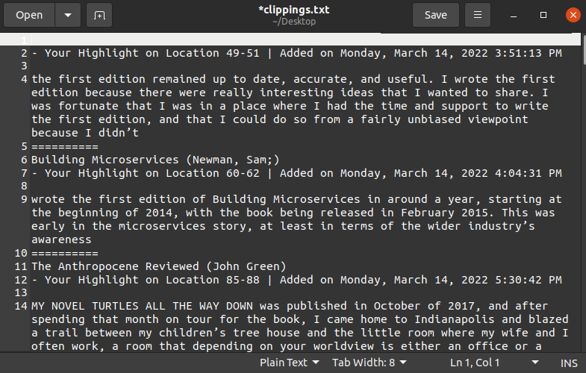This screenshot has width=586, height=373.
Task: Click the line 11 Anthropocene Reviewed text
Action: [x=159, y=266]
